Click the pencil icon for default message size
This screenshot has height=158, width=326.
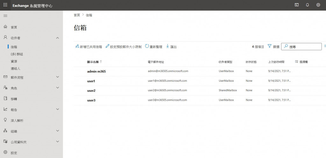pos(107,46)
